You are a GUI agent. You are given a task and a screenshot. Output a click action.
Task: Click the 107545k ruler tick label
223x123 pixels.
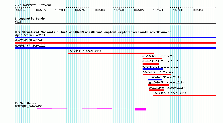point(198,10)
